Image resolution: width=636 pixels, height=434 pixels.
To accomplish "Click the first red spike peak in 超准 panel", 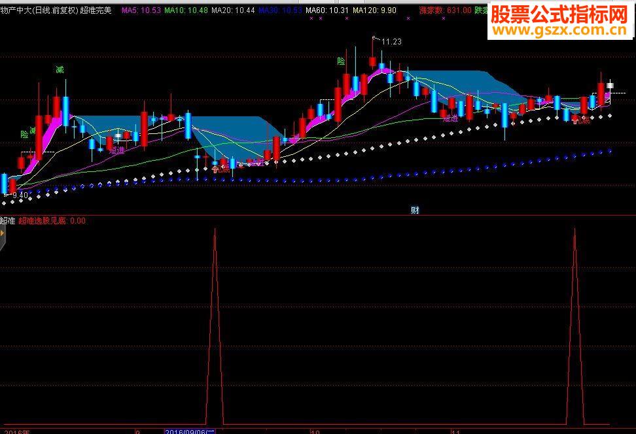I will click(x=215, y=230).
